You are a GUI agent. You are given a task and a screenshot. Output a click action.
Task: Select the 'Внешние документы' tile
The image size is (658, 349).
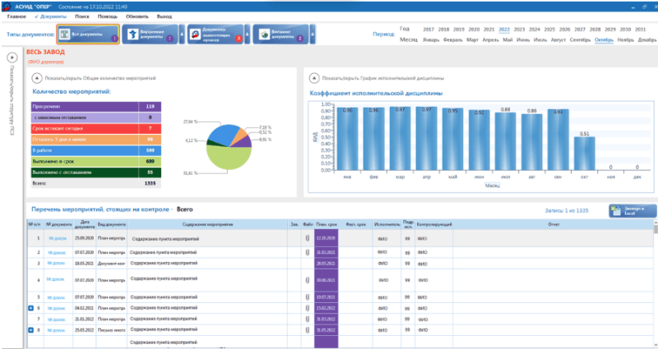(x=281, y=34)
